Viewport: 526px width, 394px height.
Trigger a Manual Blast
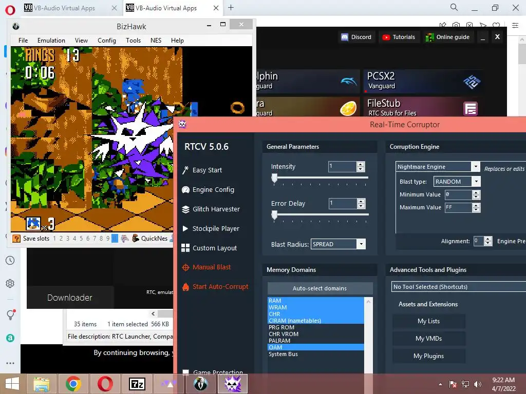[x=206, y=267]
